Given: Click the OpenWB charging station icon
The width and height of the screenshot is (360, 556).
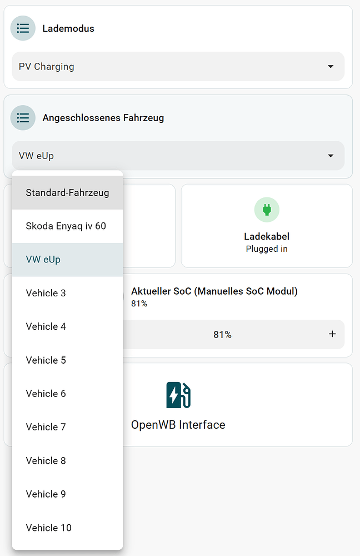Looking at the screenshot, I should pos(178,395).
